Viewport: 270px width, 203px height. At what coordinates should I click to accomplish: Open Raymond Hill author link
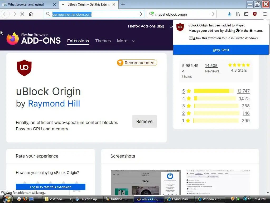54,104
